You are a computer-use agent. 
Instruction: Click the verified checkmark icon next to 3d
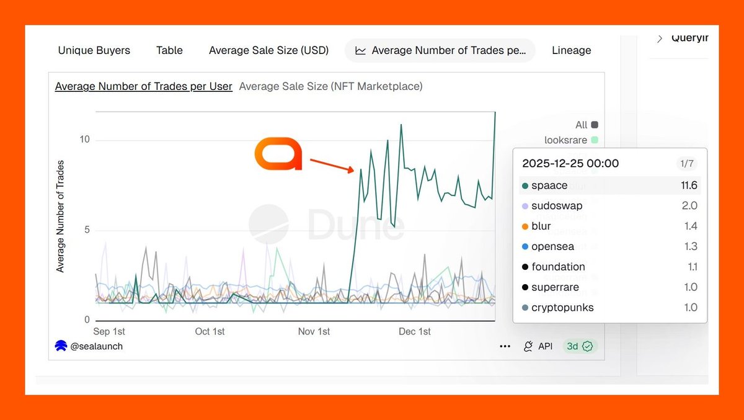click(588, 346)
